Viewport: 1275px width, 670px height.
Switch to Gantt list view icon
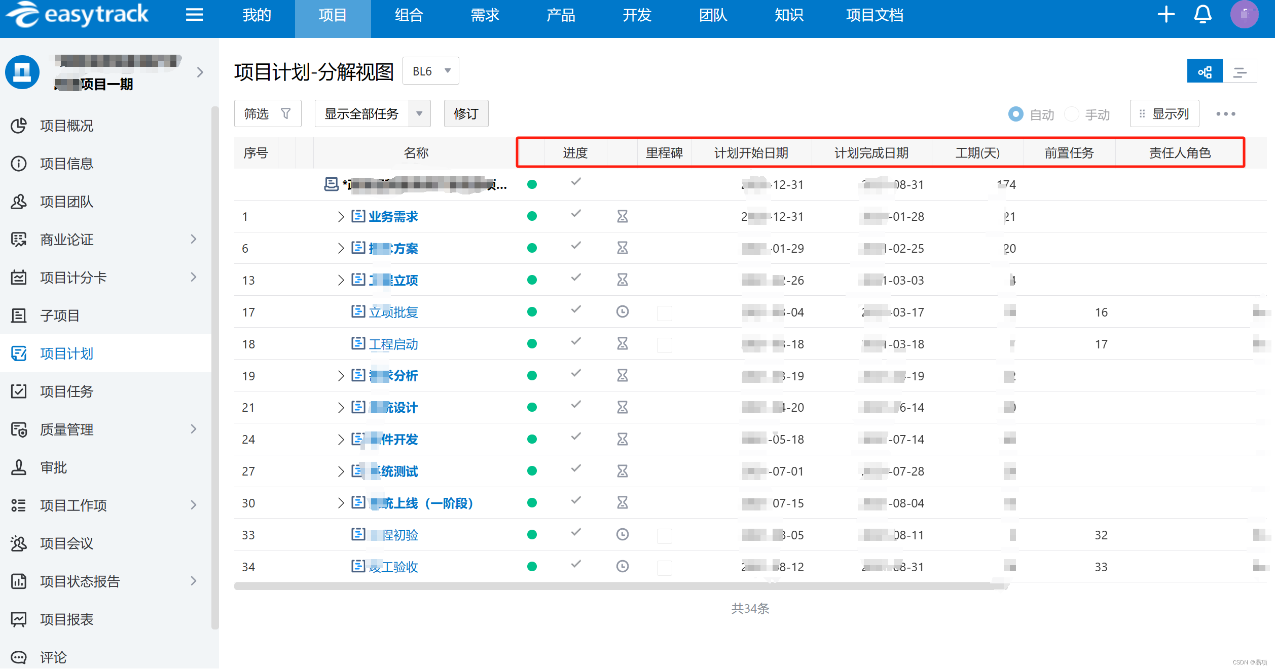tap(1240, 72)
